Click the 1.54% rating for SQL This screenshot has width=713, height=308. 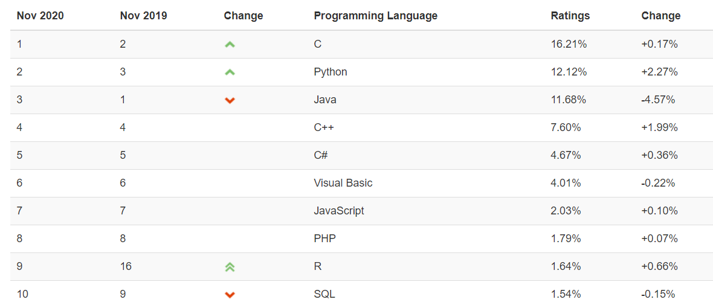pyautogui.click(x=566, y=294)
